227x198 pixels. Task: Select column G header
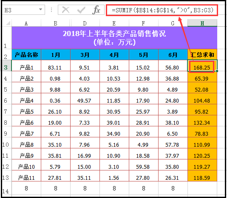click(173, 23)
